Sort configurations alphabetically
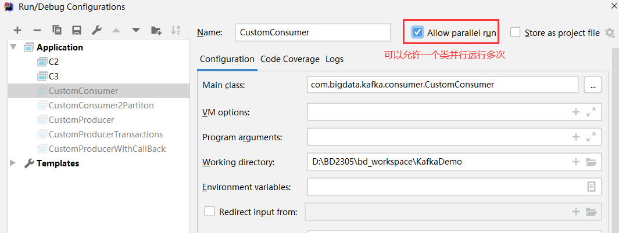 (x=176, y=30)
